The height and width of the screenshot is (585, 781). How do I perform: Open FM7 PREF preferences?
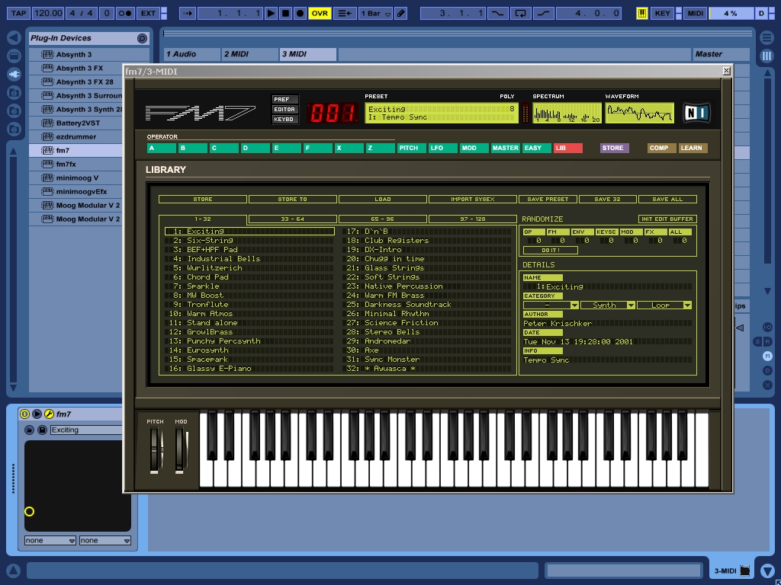click(x=284, y=100)
